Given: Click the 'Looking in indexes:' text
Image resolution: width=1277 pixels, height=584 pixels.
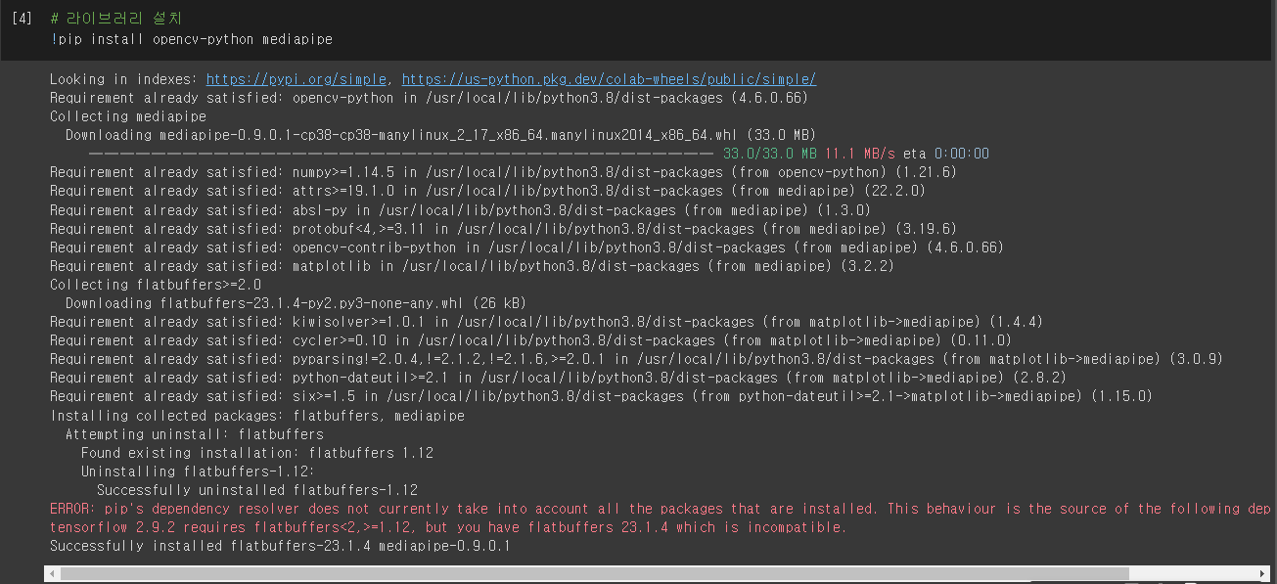Looking at the screenshot, I should pyautogui.click(x=124, y=79).
